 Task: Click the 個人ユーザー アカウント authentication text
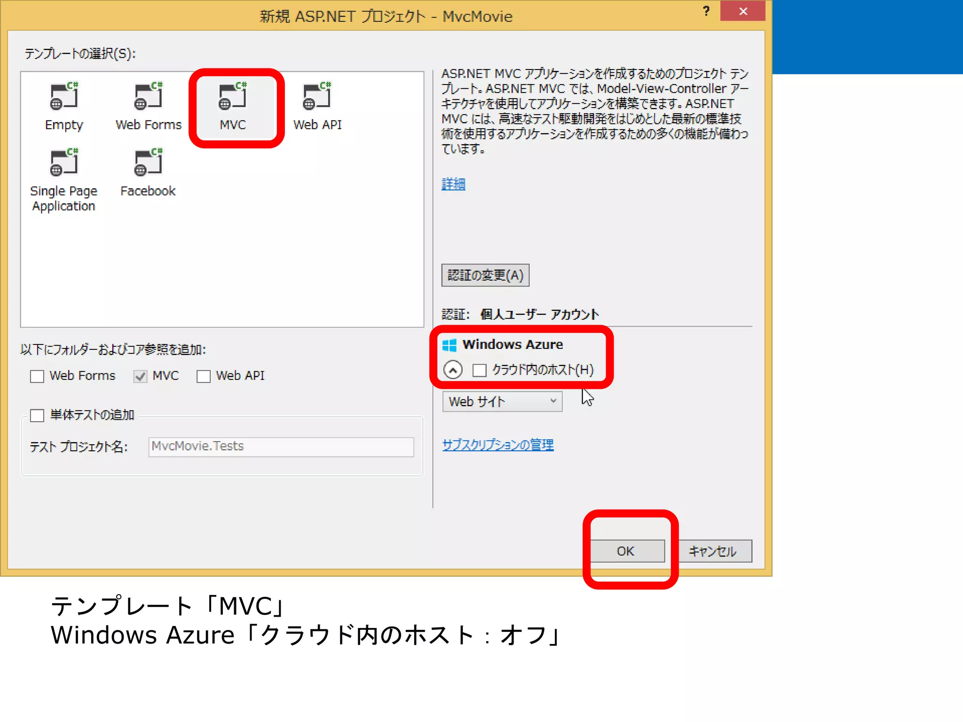(x=540, y=314)
